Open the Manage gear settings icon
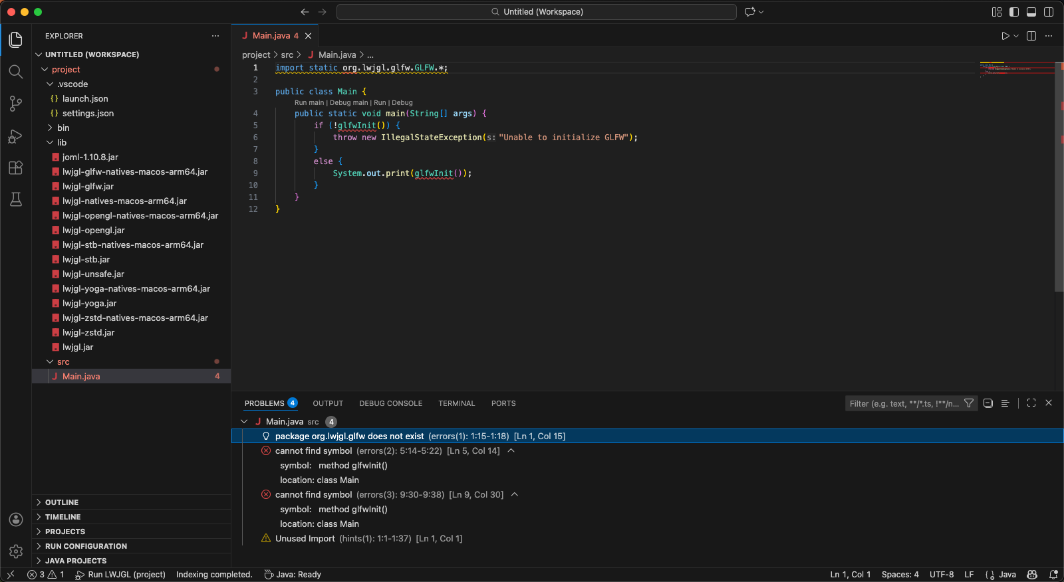 pyautogui.click(x=16, y=551)
